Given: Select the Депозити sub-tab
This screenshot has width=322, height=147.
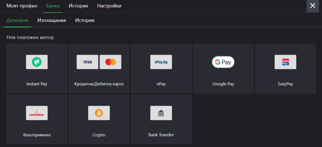Looking at the screenshot, I should (x=17, y=20).
